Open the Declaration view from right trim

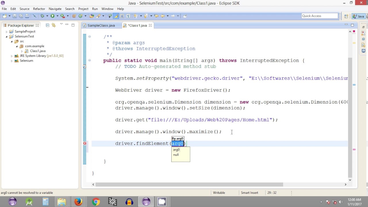point(363,45)
